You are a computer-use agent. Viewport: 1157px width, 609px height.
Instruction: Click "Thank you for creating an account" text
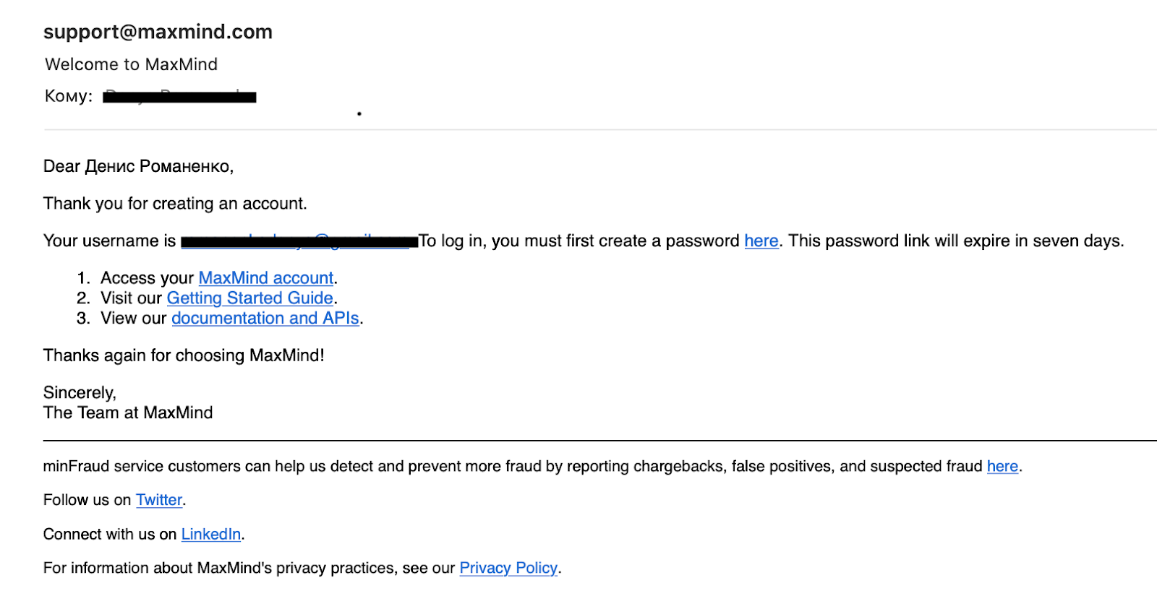pos(175,204)
